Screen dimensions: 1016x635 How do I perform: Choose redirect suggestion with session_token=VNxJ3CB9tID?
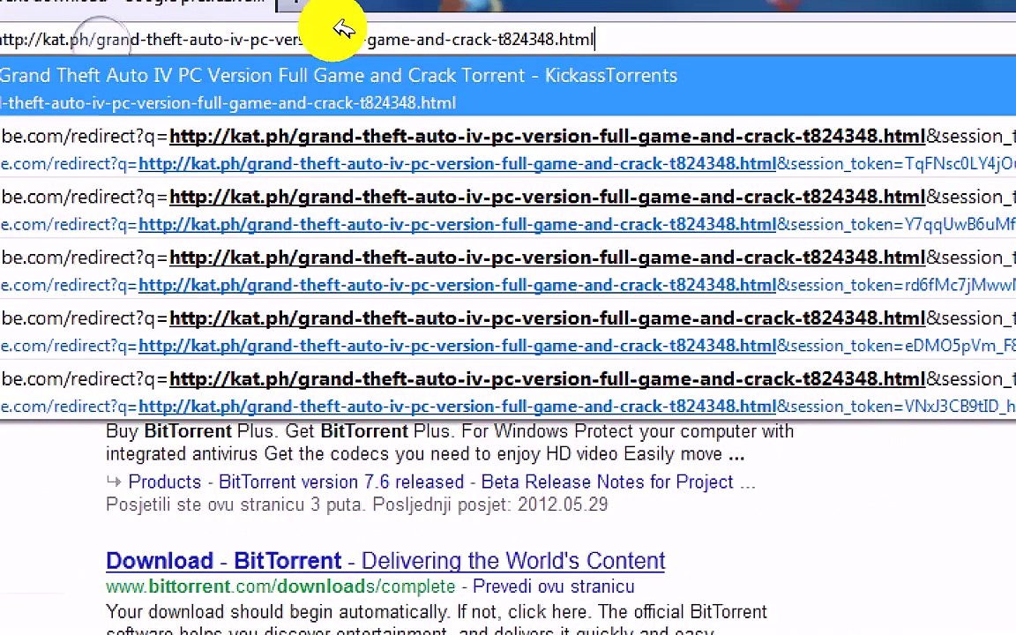point(508,392)
